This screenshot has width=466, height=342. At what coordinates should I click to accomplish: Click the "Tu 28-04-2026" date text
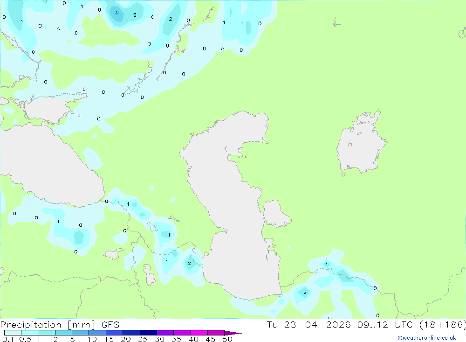(x=309, y=324)
